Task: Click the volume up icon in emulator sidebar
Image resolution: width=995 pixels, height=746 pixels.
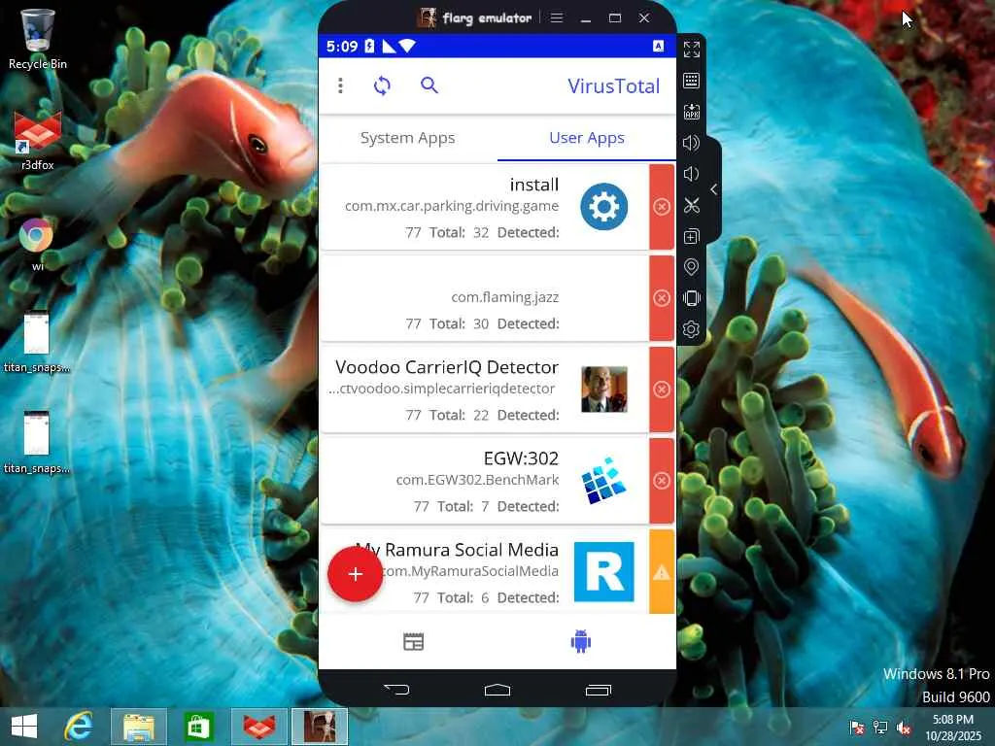Action: [692, 143]
